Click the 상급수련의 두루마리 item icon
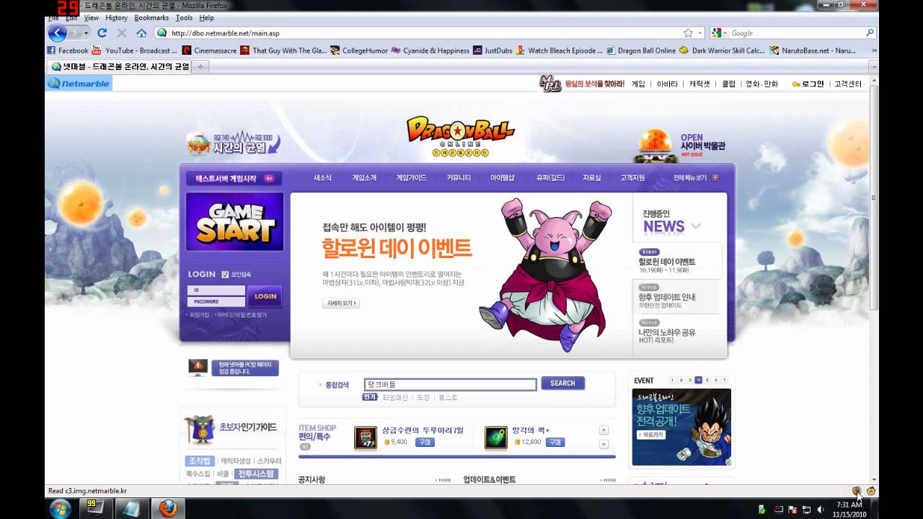This screenshot has height=519, width=923. point(366,438)
